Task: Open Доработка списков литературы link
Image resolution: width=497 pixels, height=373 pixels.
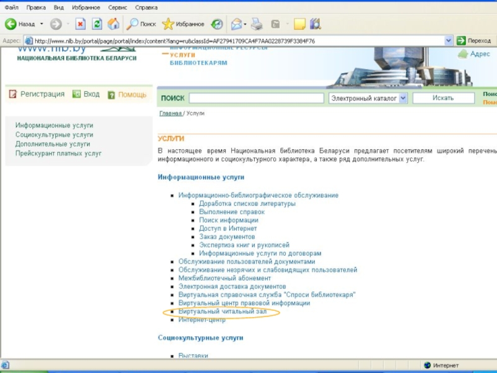Action: point(247,204)
